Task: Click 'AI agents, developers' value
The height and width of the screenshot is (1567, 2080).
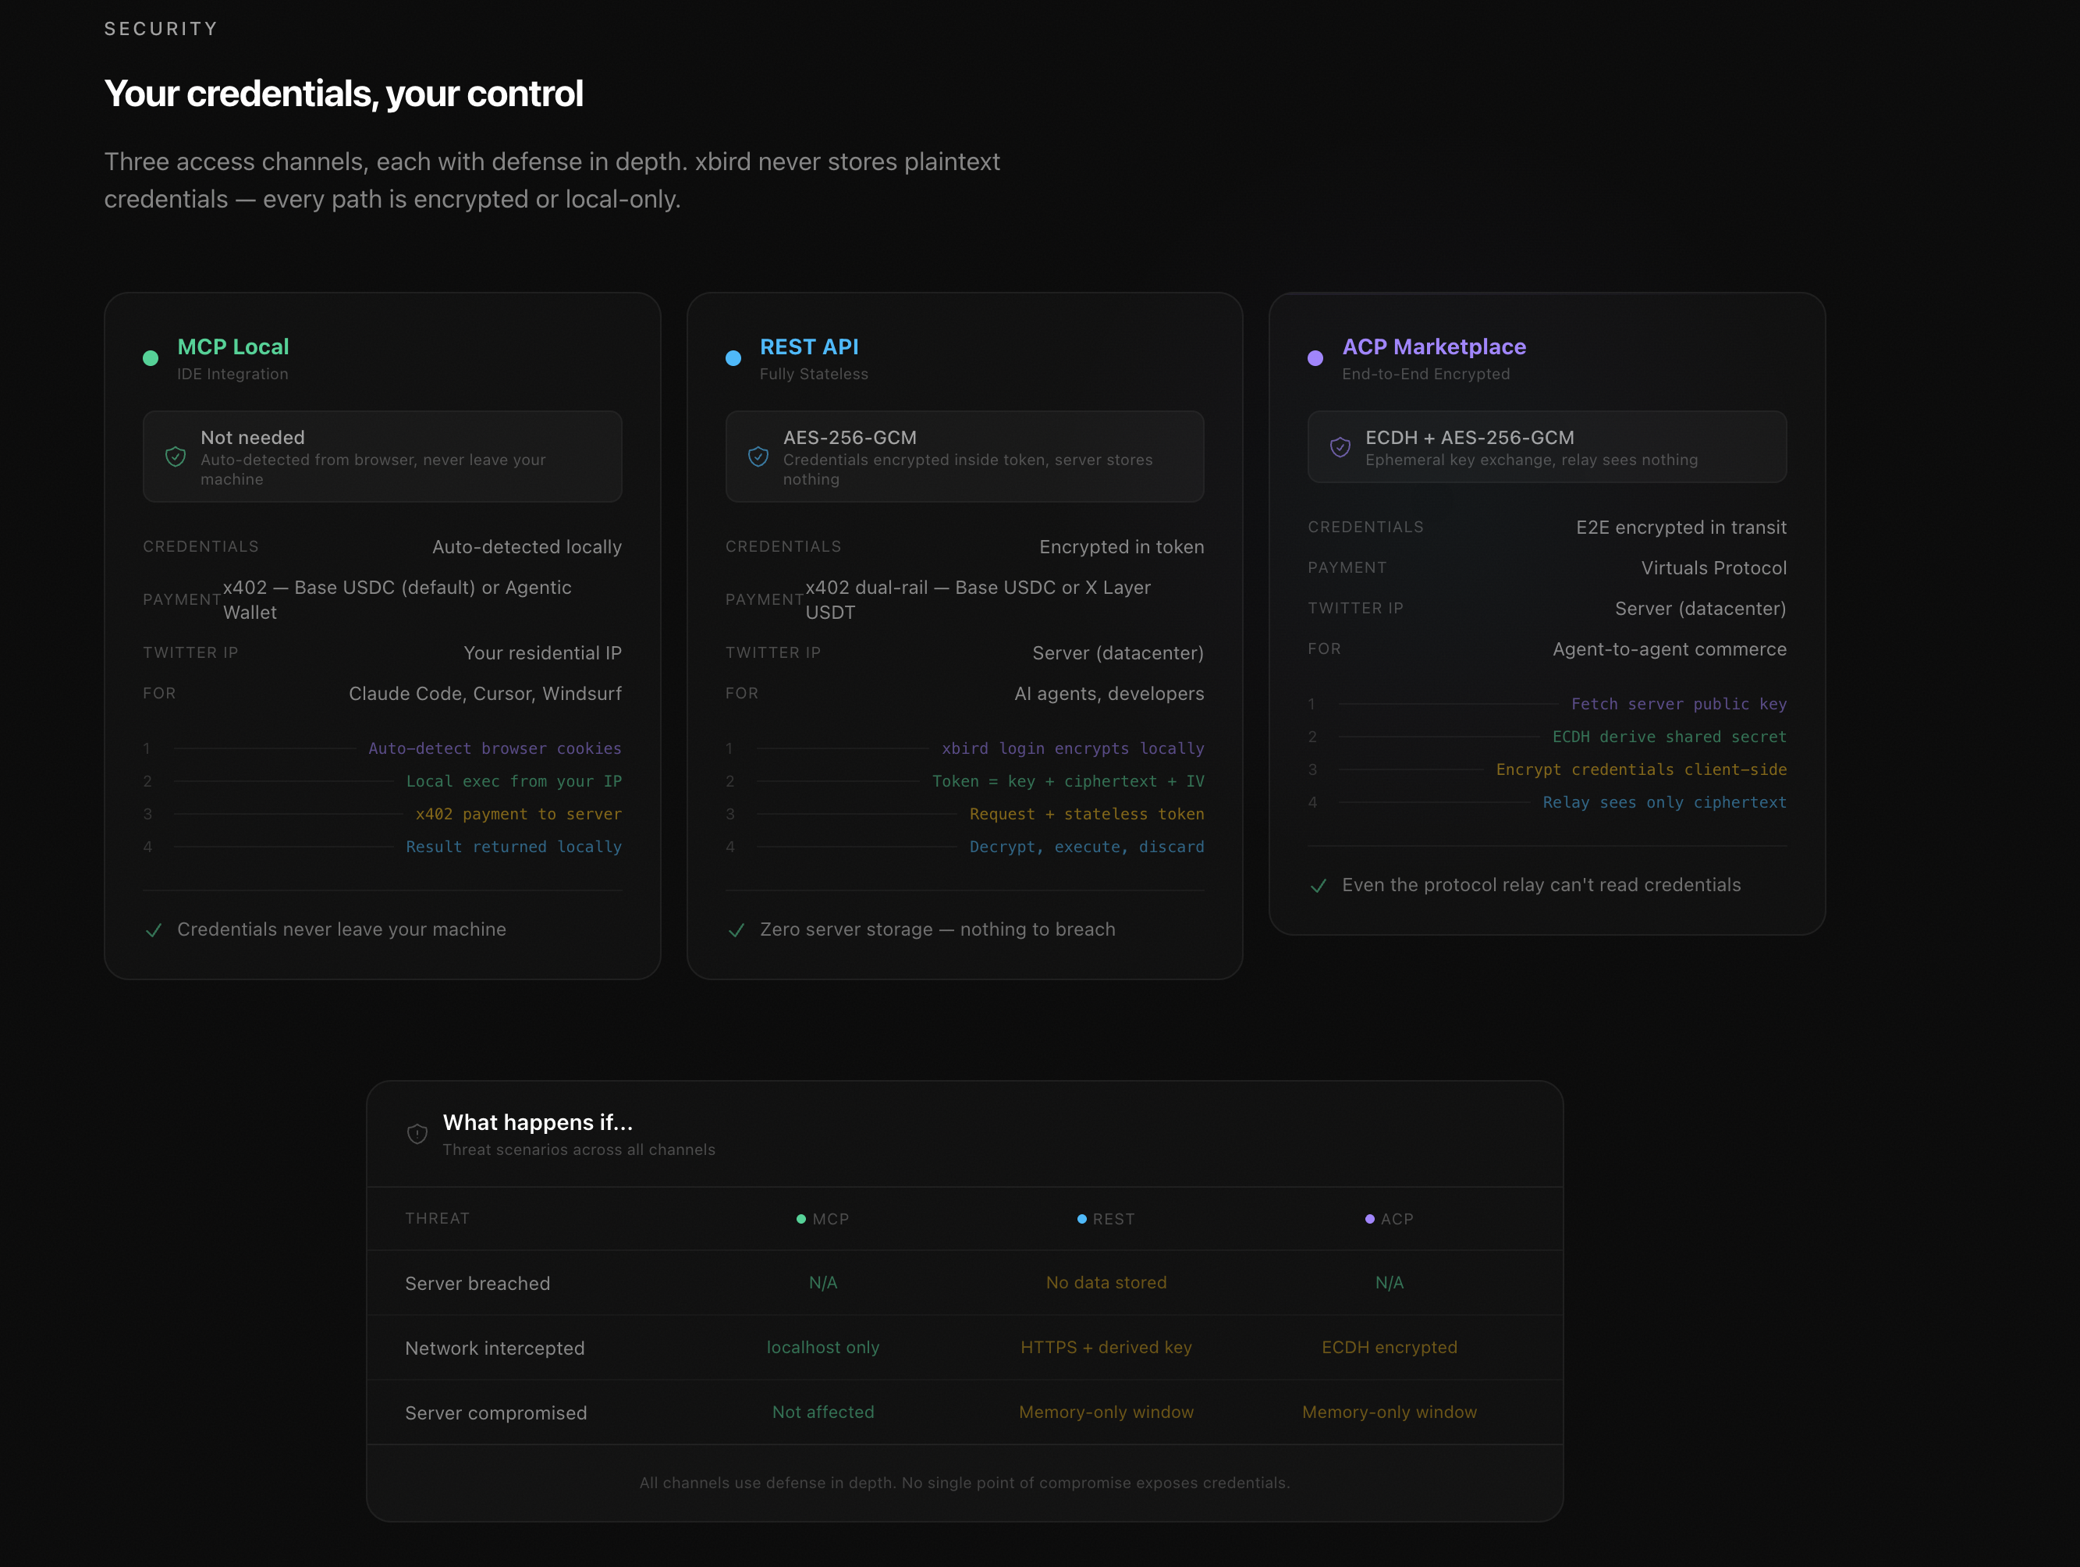Action: [1109, 694]
